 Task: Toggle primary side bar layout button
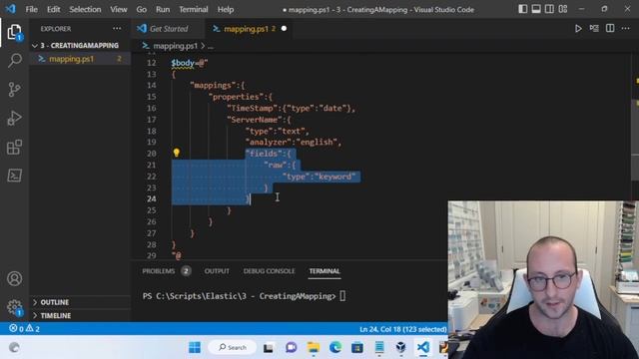[x=522, y=9]
